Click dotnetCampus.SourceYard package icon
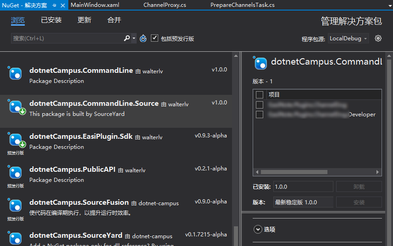This screenshot has height=246, width=393. 15,238
